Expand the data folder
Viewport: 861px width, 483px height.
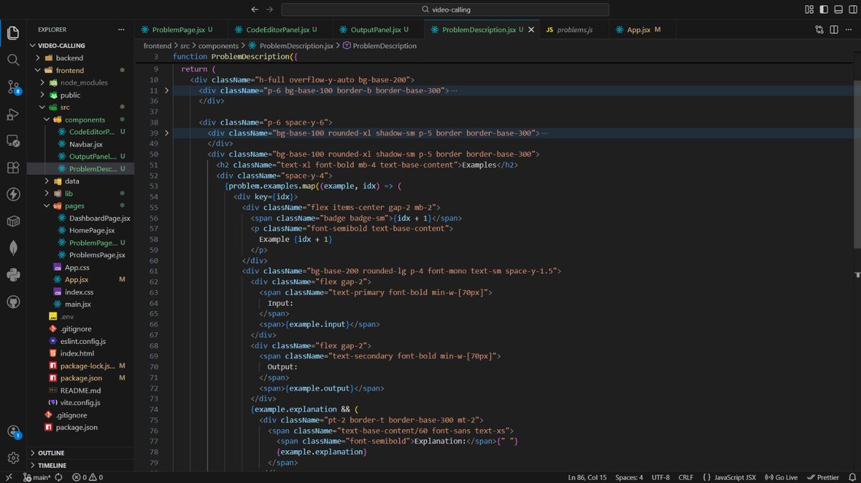pos(47,181)
